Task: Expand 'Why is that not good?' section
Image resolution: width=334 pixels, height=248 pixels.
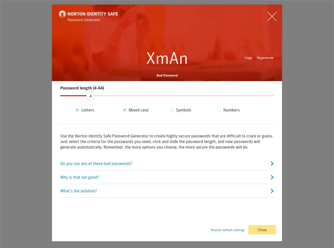Action: click(80, 177)
